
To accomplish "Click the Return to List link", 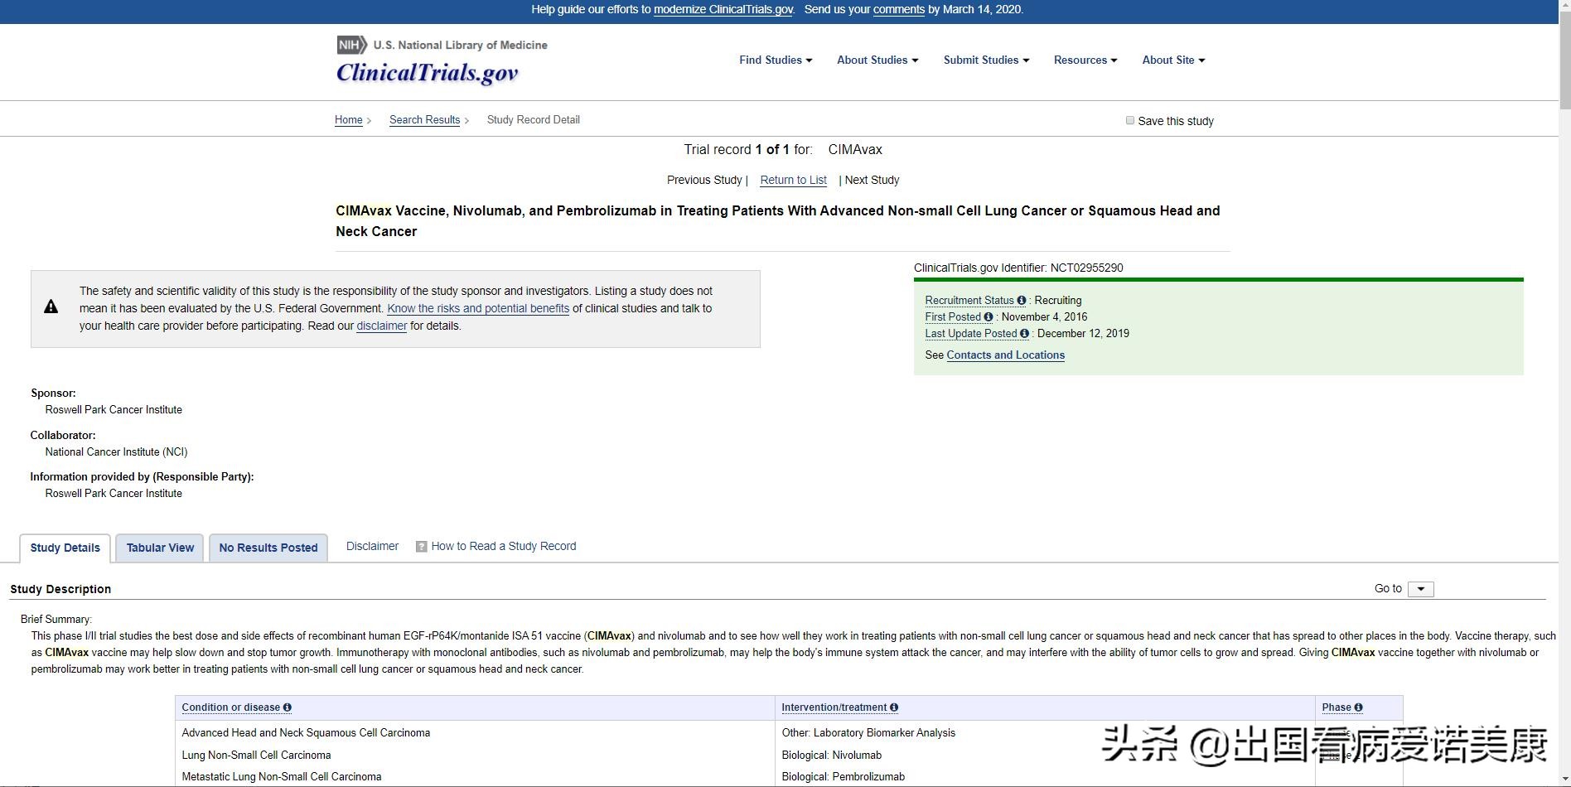I will tap(793, 181).
